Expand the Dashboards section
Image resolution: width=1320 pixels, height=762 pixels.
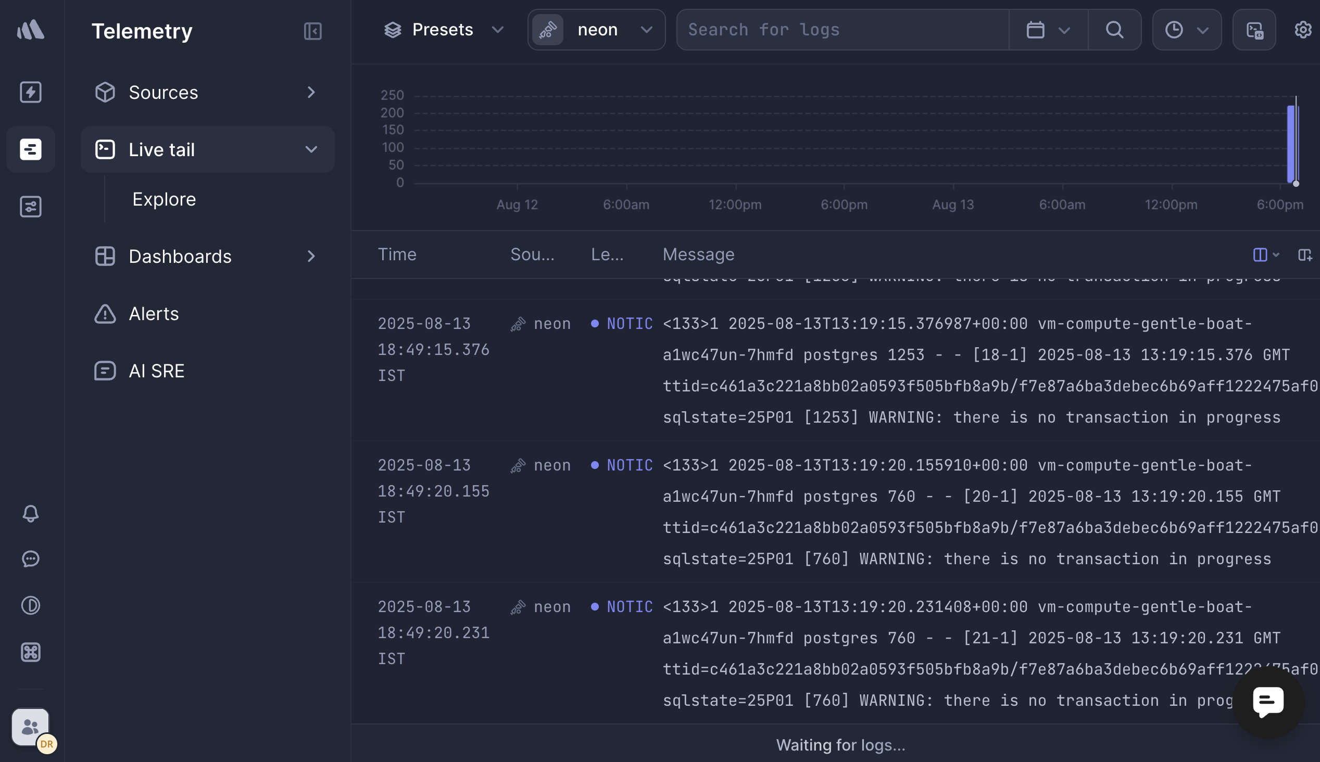pyautogui.click(x=311, y=256)
